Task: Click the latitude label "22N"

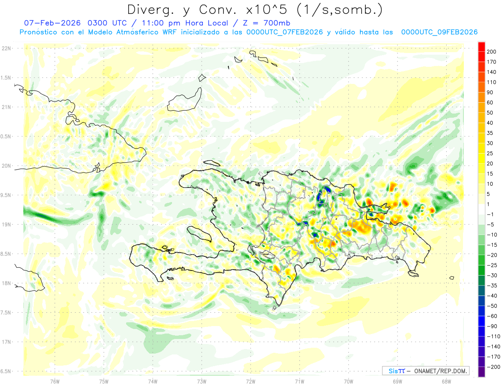Action: [6, 48]
